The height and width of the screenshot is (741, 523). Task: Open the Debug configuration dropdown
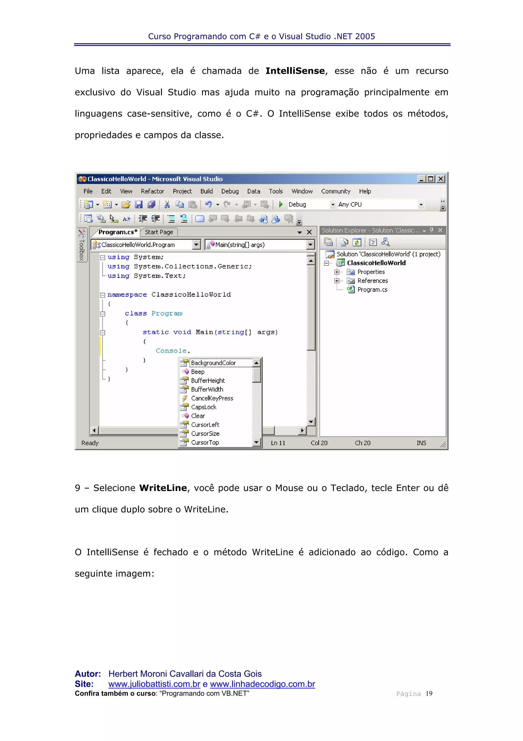pos(333,205)
